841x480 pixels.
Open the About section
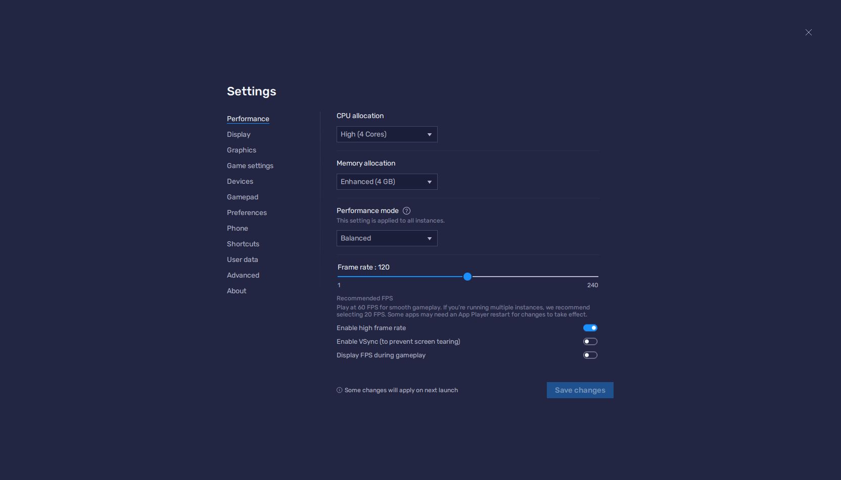[236, 291]
